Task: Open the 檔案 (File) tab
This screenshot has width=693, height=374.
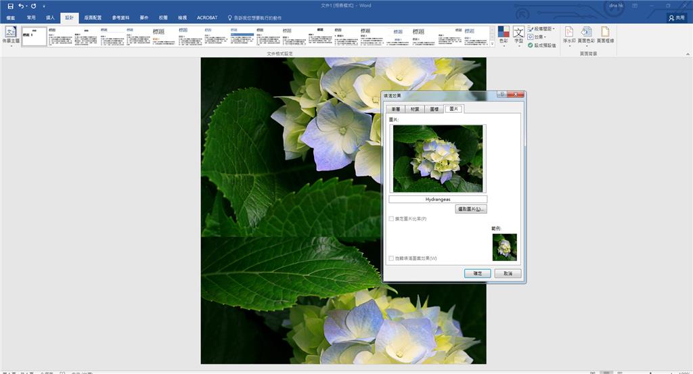Action: [x=11, y=18]
